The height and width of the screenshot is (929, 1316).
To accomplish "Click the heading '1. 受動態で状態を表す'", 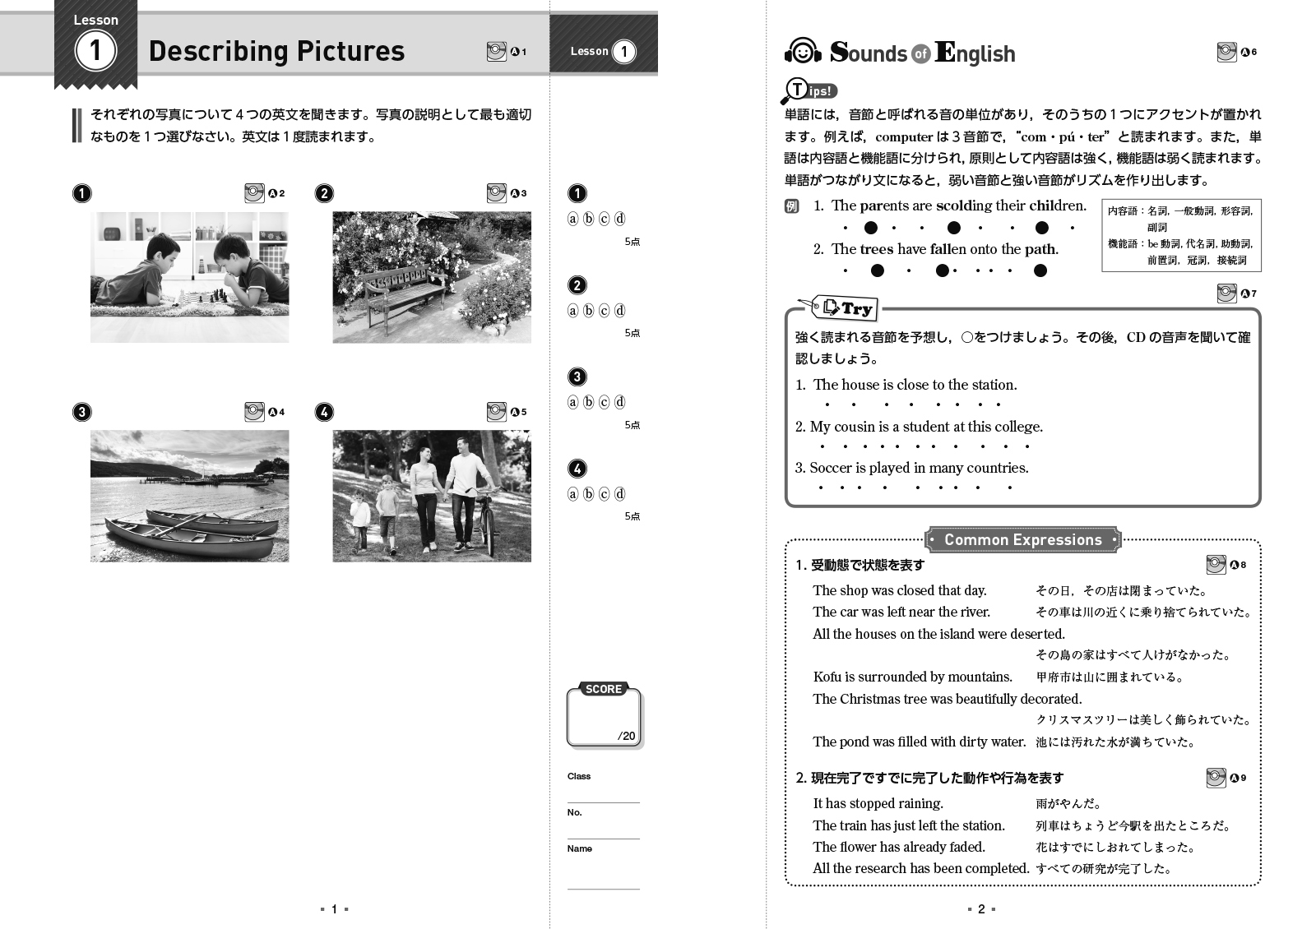I will pyautogui.click(x=860, y=565).
